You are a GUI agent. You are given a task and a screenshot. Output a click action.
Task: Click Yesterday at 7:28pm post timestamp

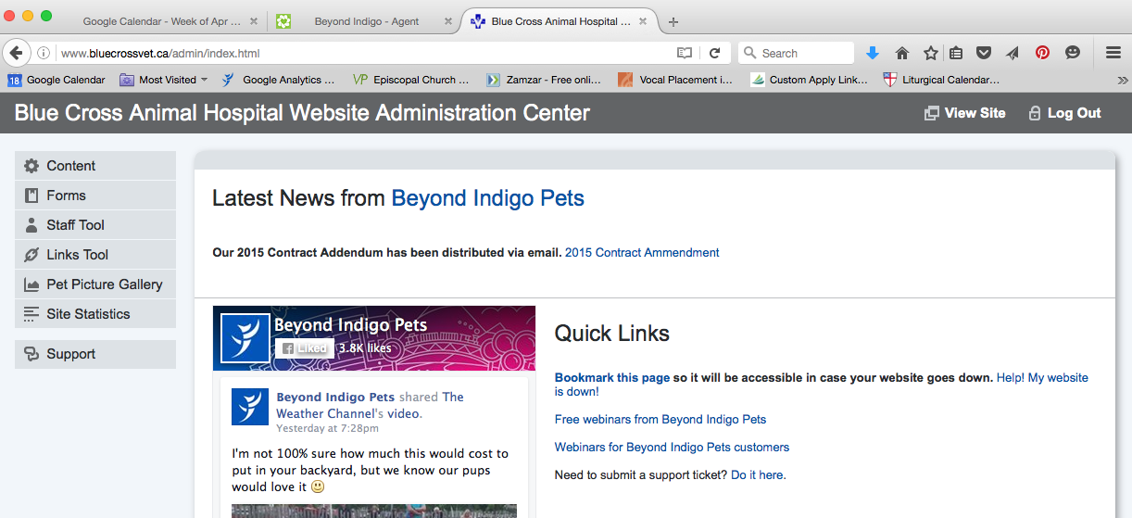[327, 428]
